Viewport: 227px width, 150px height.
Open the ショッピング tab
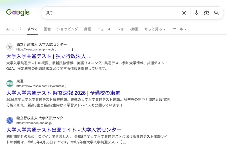click(67, 29)
